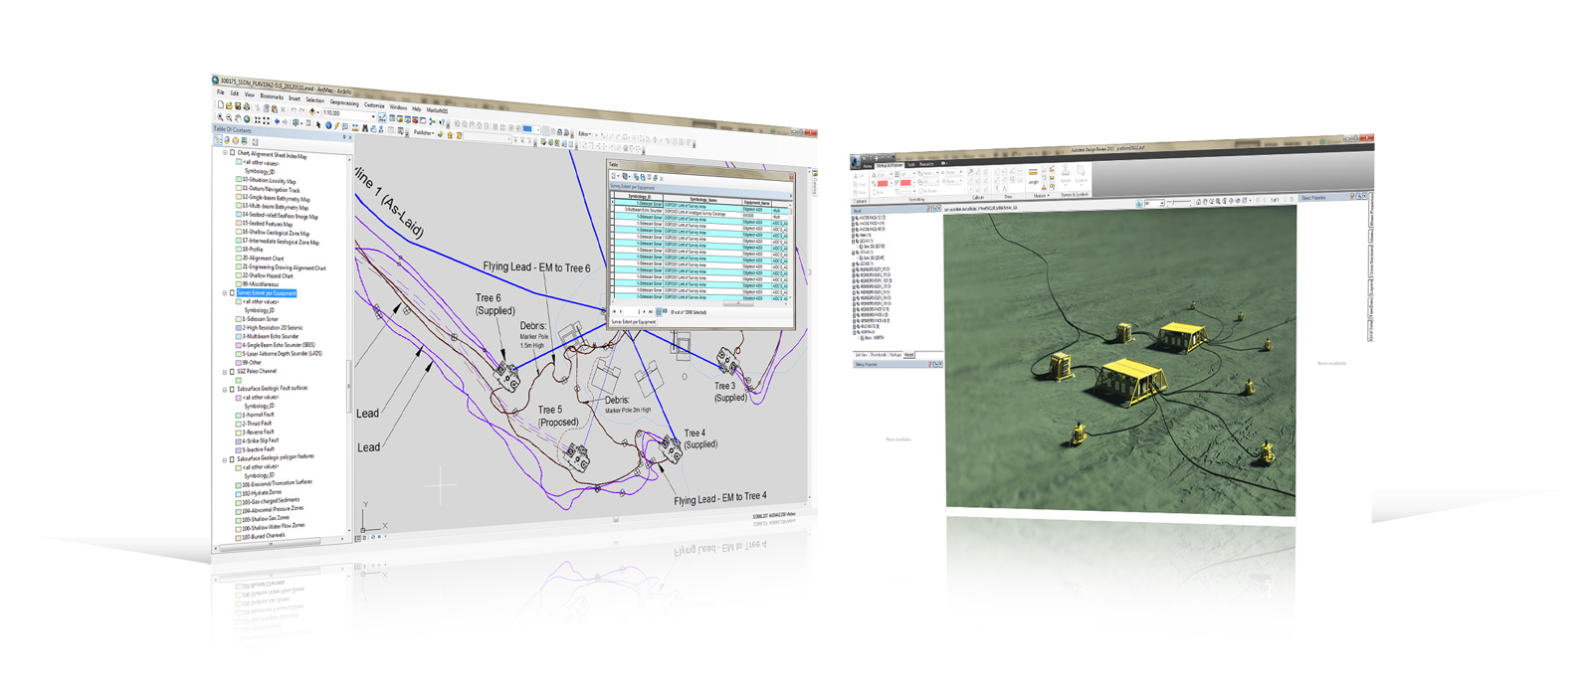1592x696 pixels.
Task: Collapse the SSZ Paleo Channel layer
Action: [x=224, y=372]
